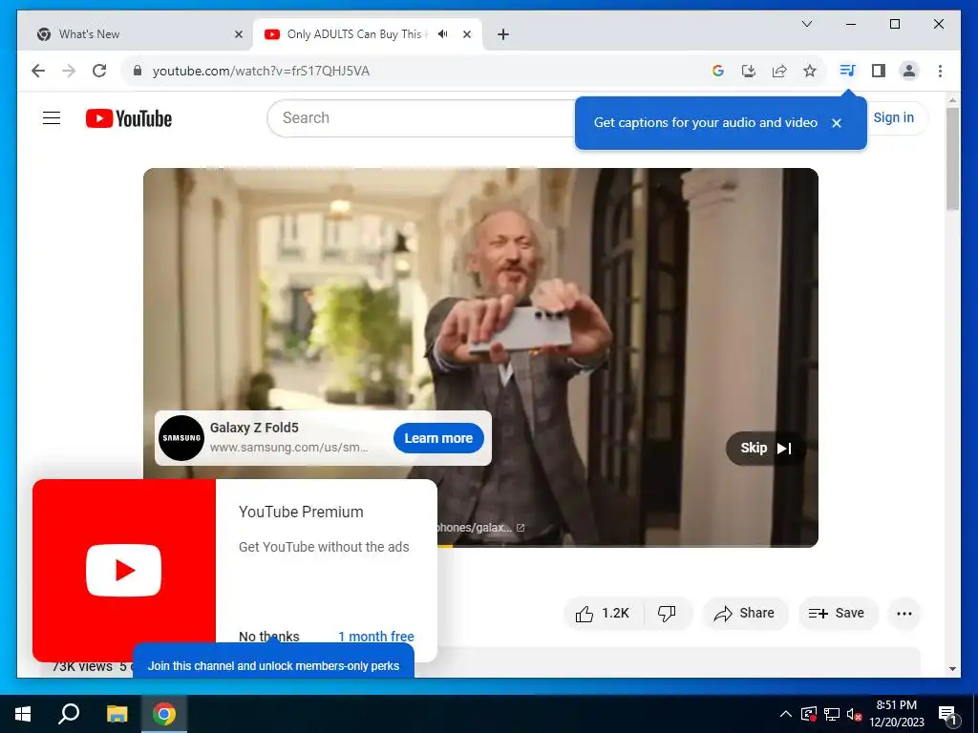Install YouTube app icon in address bar

[x=749, y=71]
